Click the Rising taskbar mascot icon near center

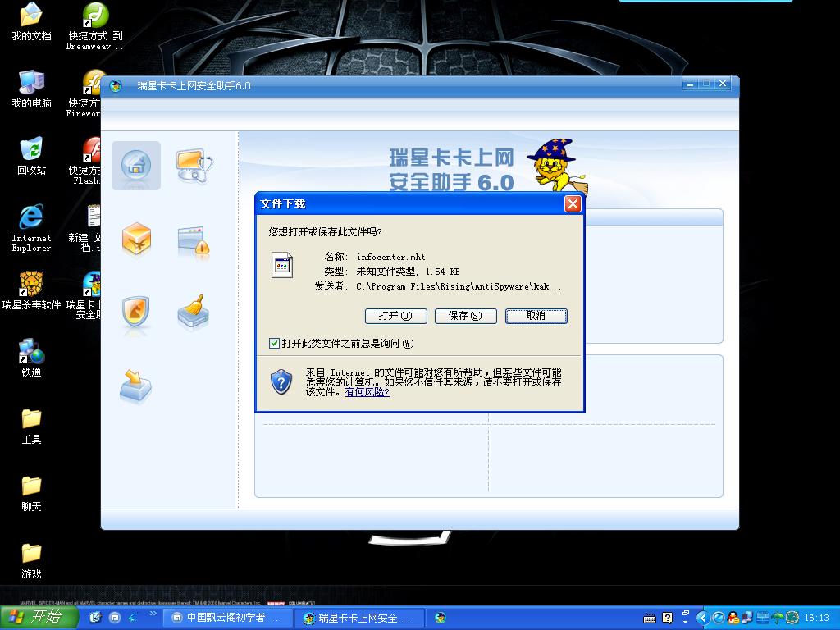(441, 619)
